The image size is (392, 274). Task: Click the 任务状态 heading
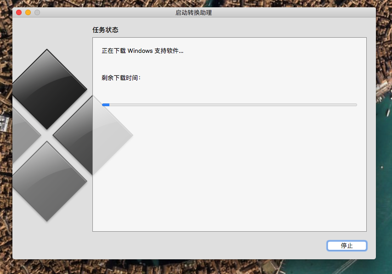tap(105, 30)
